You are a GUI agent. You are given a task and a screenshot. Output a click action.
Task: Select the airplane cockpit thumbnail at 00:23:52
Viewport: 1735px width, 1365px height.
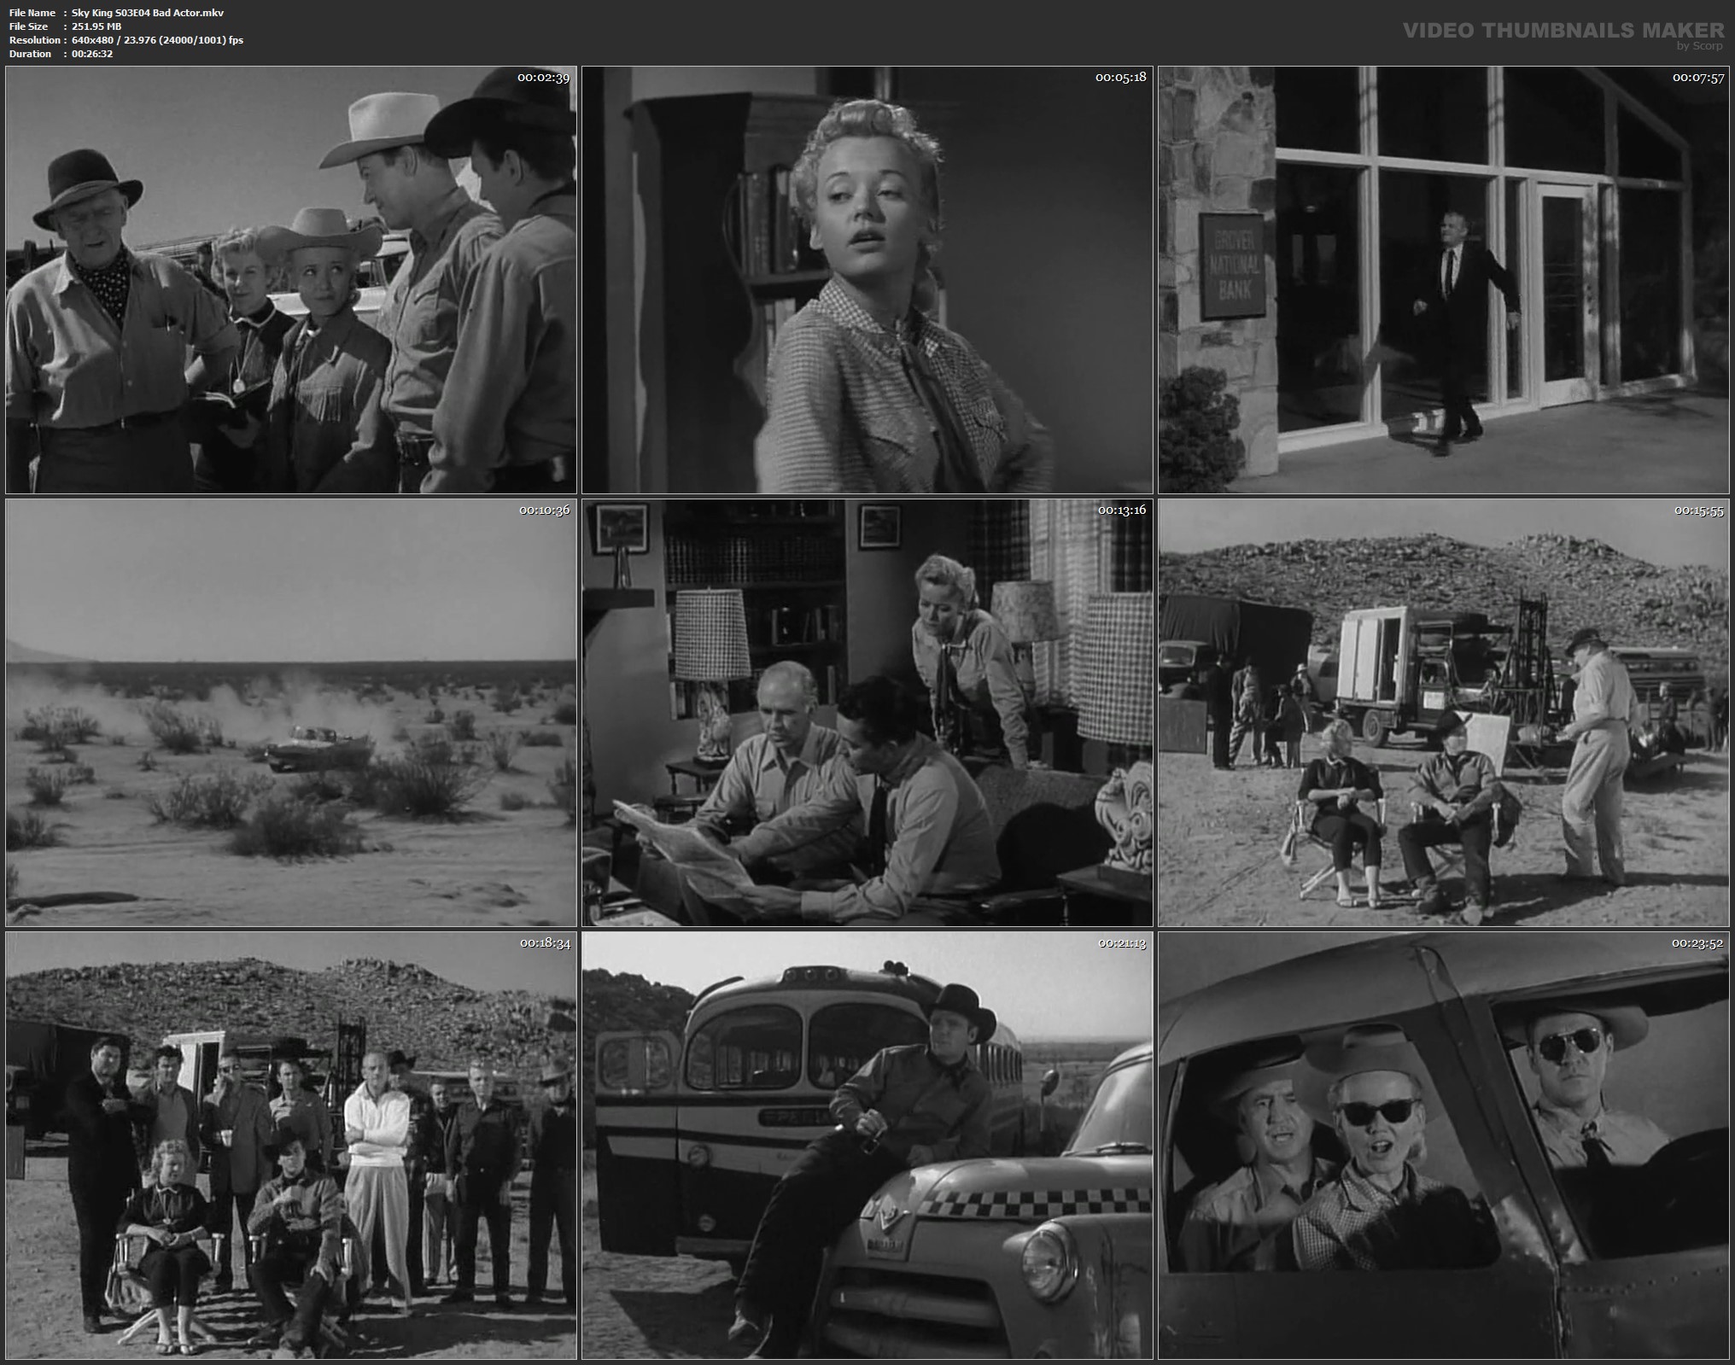point(1445,1146)
